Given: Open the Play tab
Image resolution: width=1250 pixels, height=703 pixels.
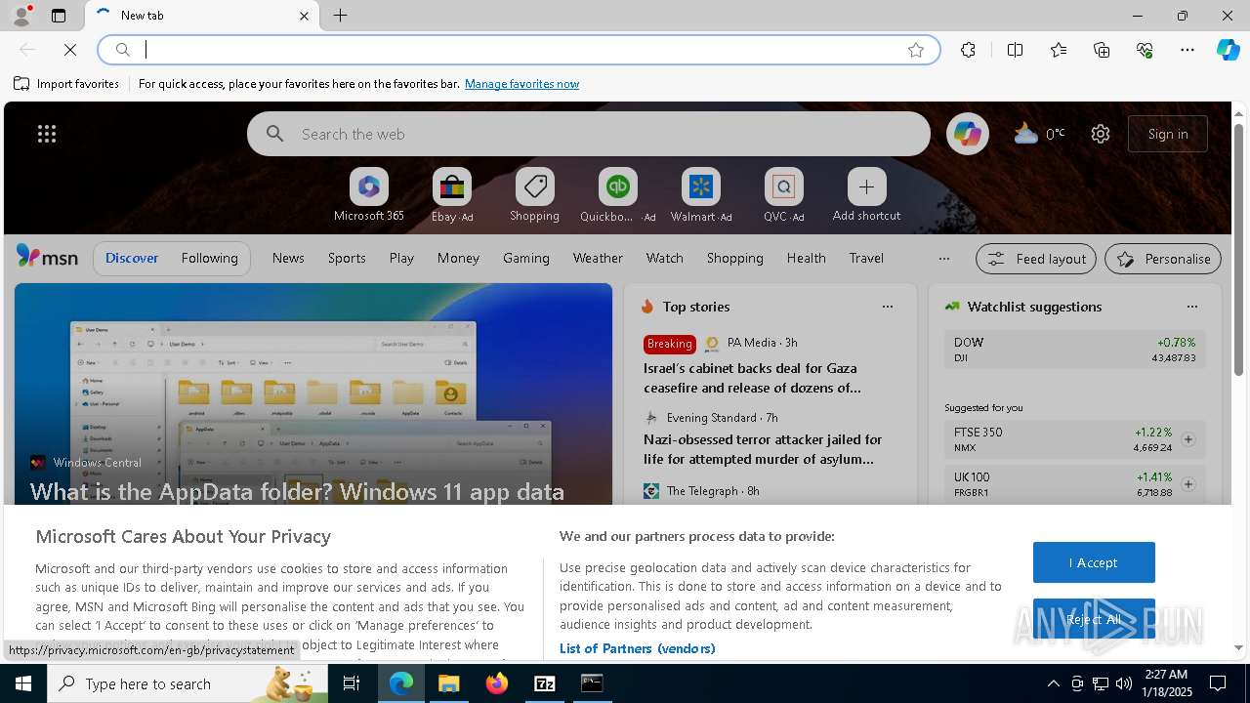Looking at the screenshot, I should point(401,258).
